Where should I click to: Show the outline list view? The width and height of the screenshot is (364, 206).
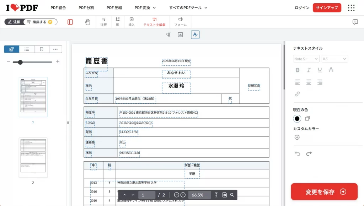(27, 49)
